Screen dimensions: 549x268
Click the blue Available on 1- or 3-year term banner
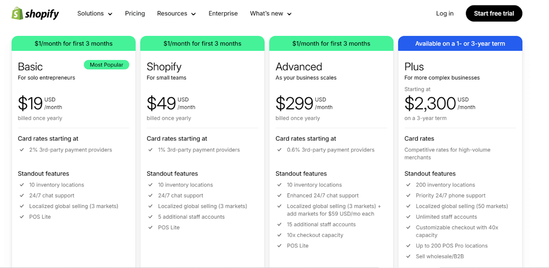[460, 44]
